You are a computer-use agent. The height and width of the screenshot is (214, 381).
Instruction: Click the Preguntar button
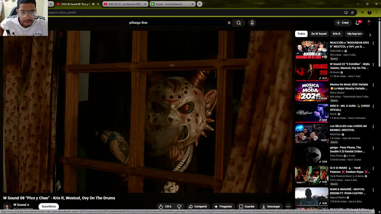[223, 207]
